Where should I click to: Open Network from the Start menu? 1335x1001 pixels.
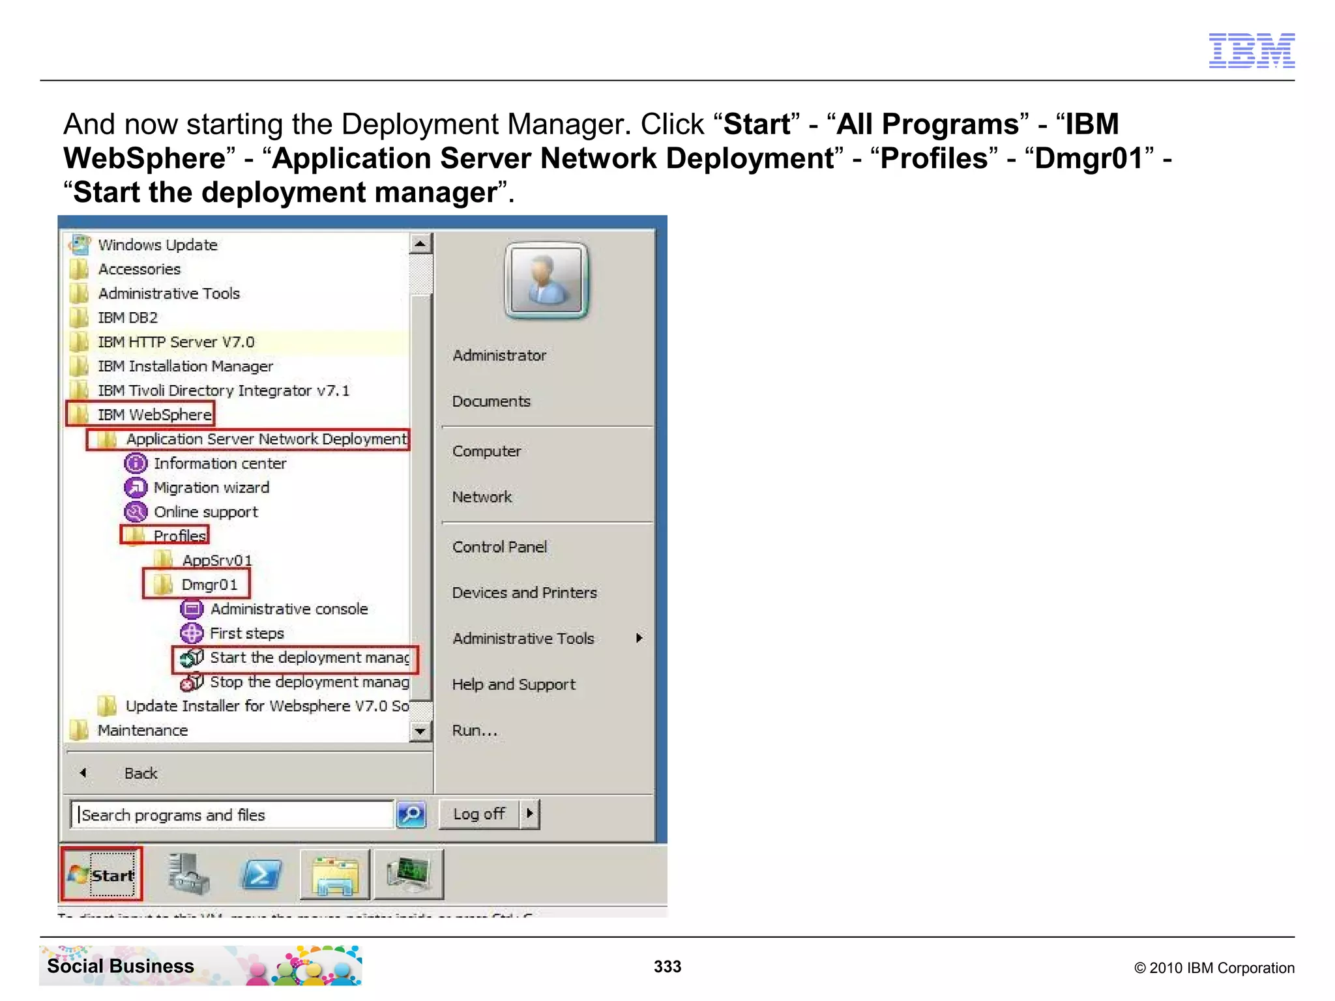482,497
